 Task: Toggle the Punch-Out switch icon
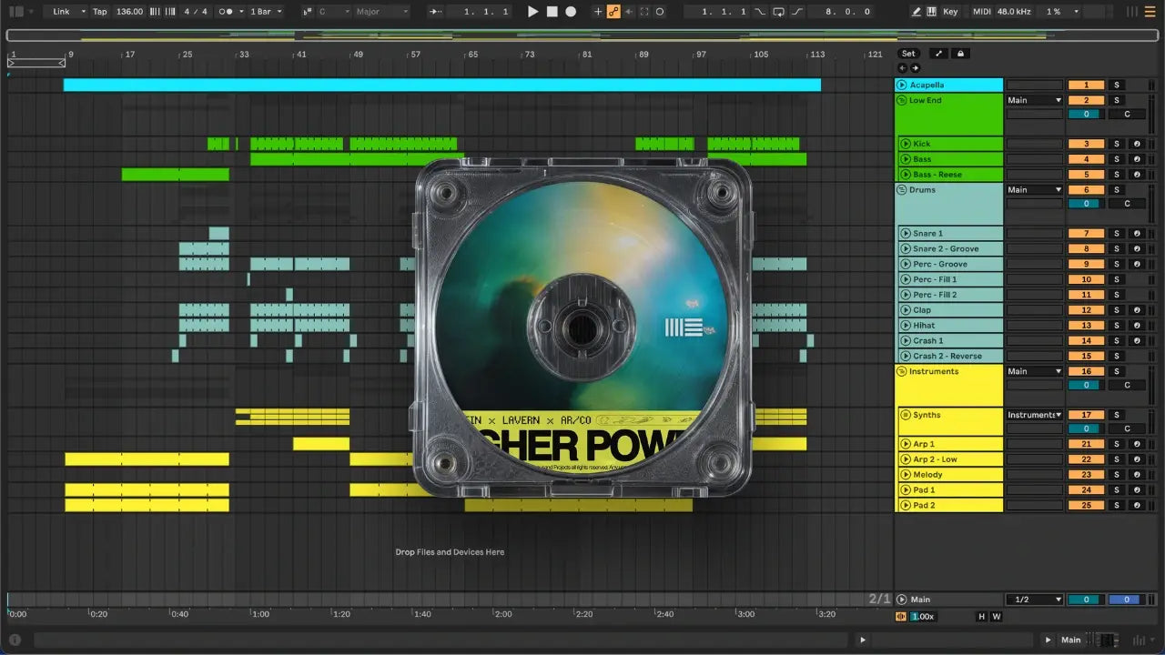pos(797,12)
